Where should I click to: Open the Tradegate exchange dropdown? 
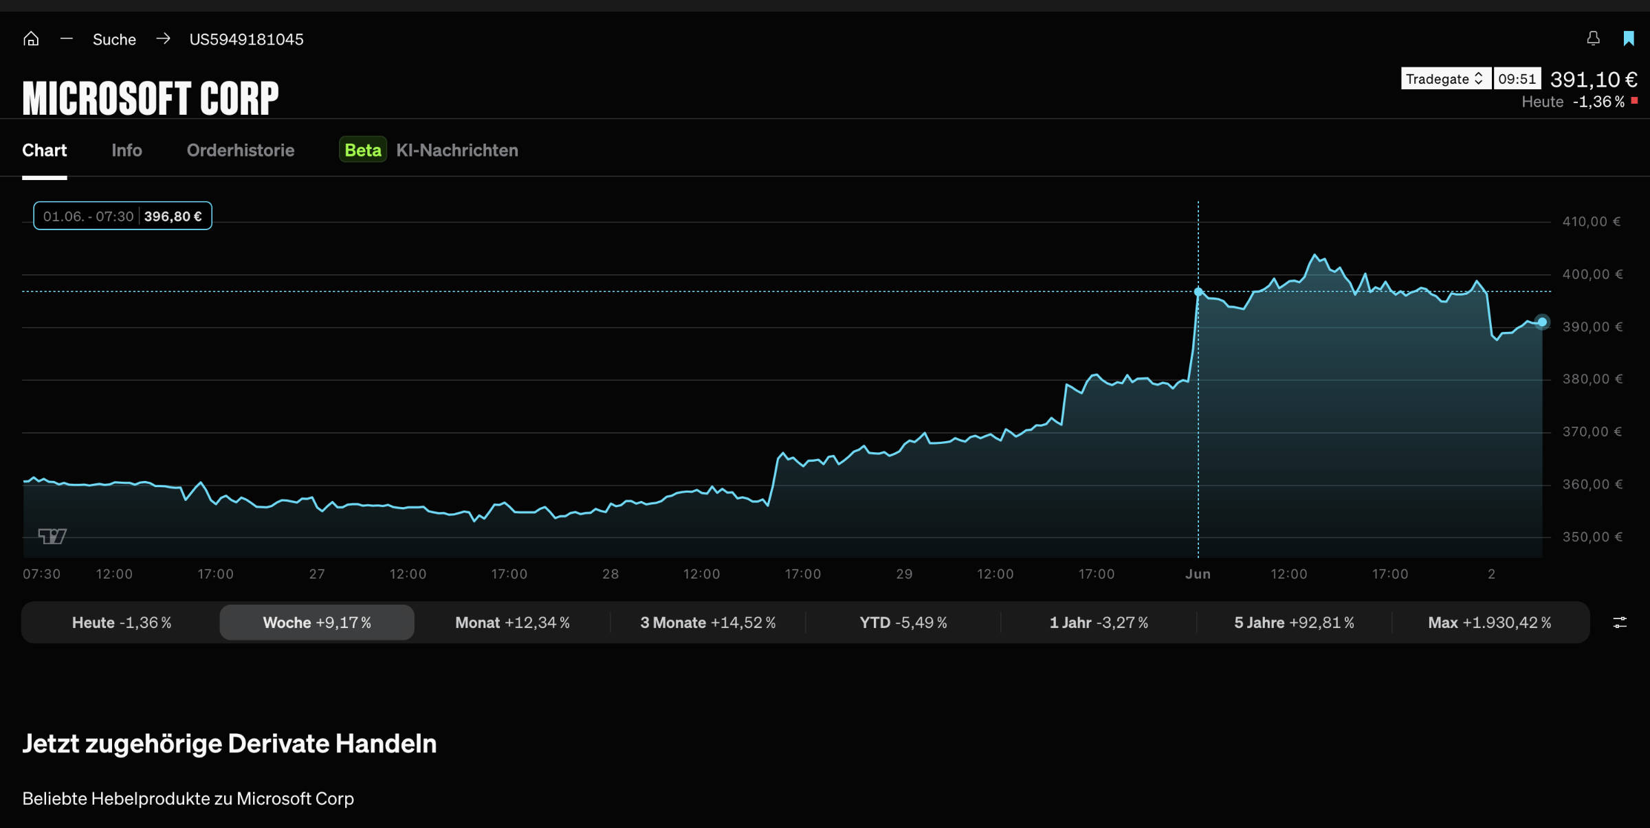(1446, 78)
